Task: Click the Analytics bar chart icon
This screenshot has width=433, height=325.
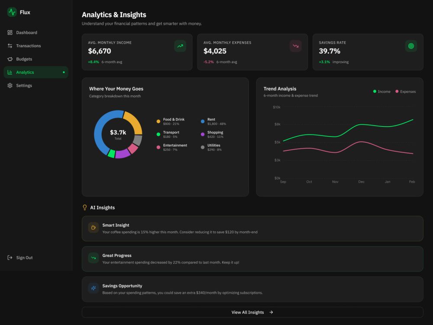Action: coord(10,72)
